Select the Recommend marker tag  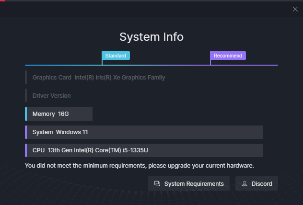(x=228, y=56)
